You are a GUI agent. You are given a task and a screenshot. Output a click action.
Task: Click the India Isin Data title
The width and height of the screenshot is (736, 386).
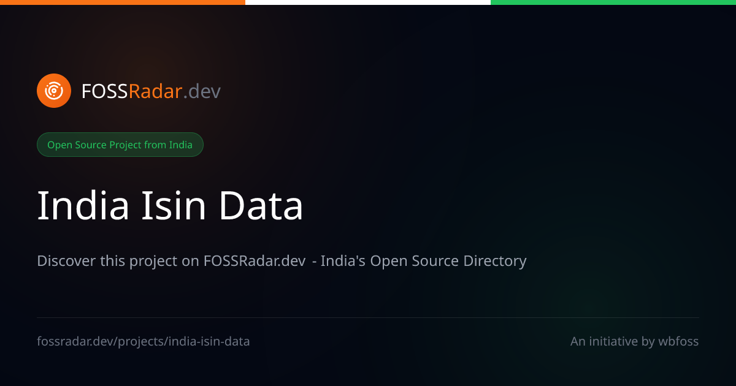click(x=170, y=206)
